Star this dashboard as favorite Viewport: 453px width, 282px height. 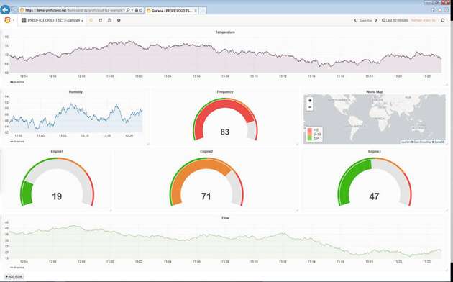(x=91, y=20)
